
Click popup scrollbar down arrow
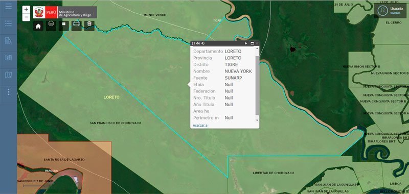coord(257,120)
